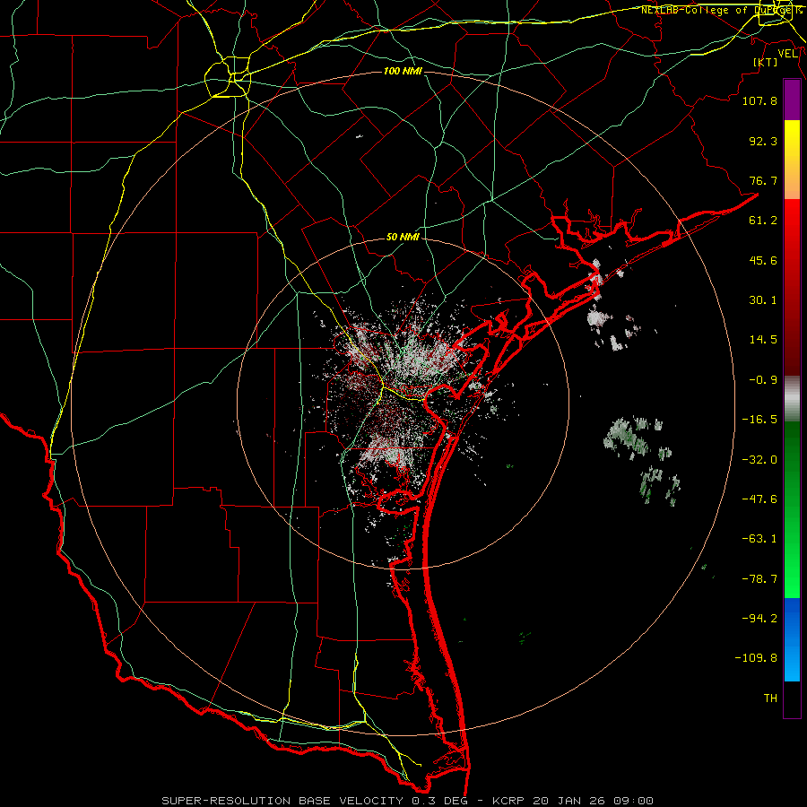
Task: Click the Super-Resolution Base Velocity caption text
Action: pyautogui.click(x=408, y=801)
